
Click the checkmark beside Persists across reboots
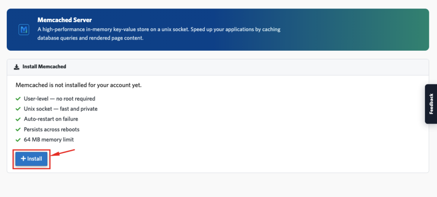18,130
